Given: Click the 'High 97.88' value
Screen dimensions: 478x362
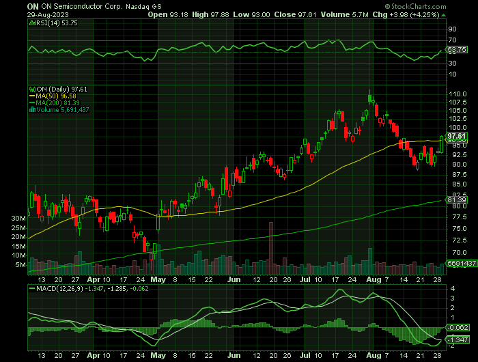Looking at the screenshot, I should pos(210,14).
